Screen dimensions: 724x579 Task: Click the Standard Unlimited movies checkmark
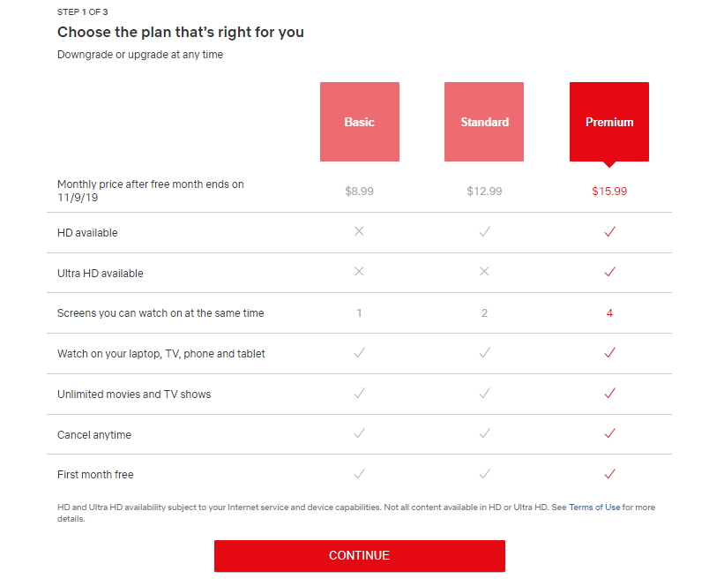point(483,394)
